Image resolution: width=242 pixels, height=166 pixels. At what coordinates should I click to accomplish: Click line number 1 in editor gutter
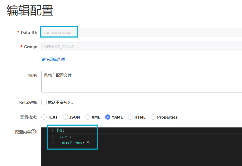coord(53,131)
